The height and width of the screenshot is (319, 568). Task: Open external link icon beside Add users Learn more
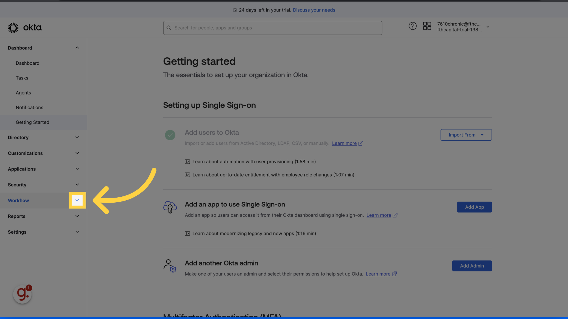coord(361,143)
